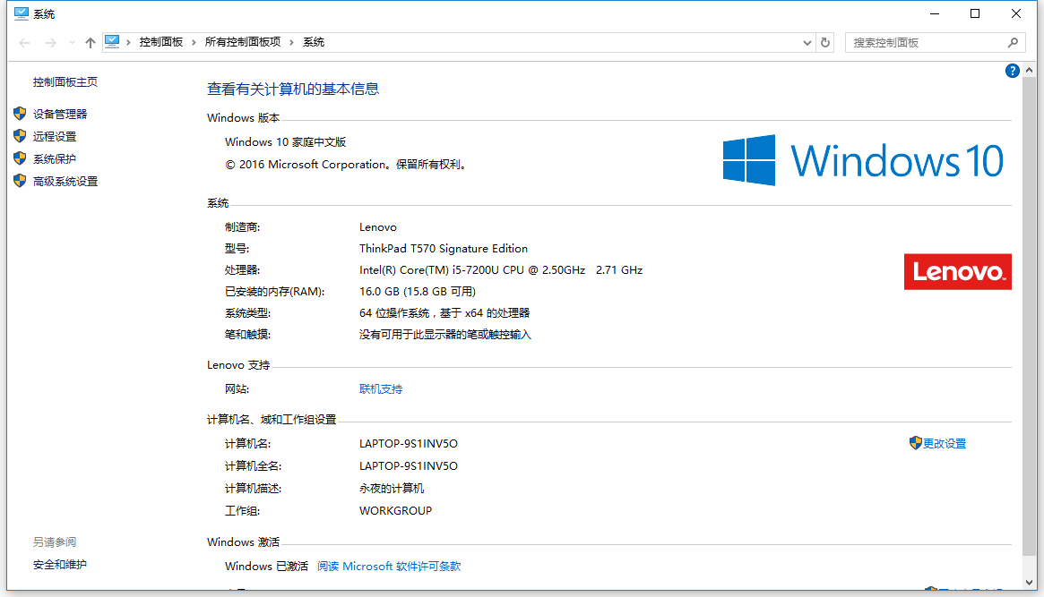Open Advanced system settings (高级系统设置)

tap(65, 182)
